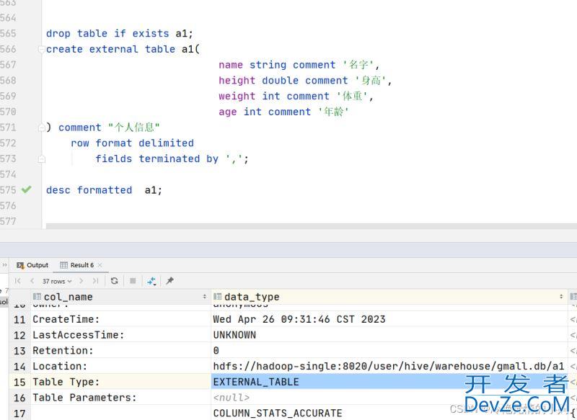The height and width of the screenshot is (420, 577).
Task: Select the hdfs://hadoop-single:8020 location cell
Action: click(389, 366)
